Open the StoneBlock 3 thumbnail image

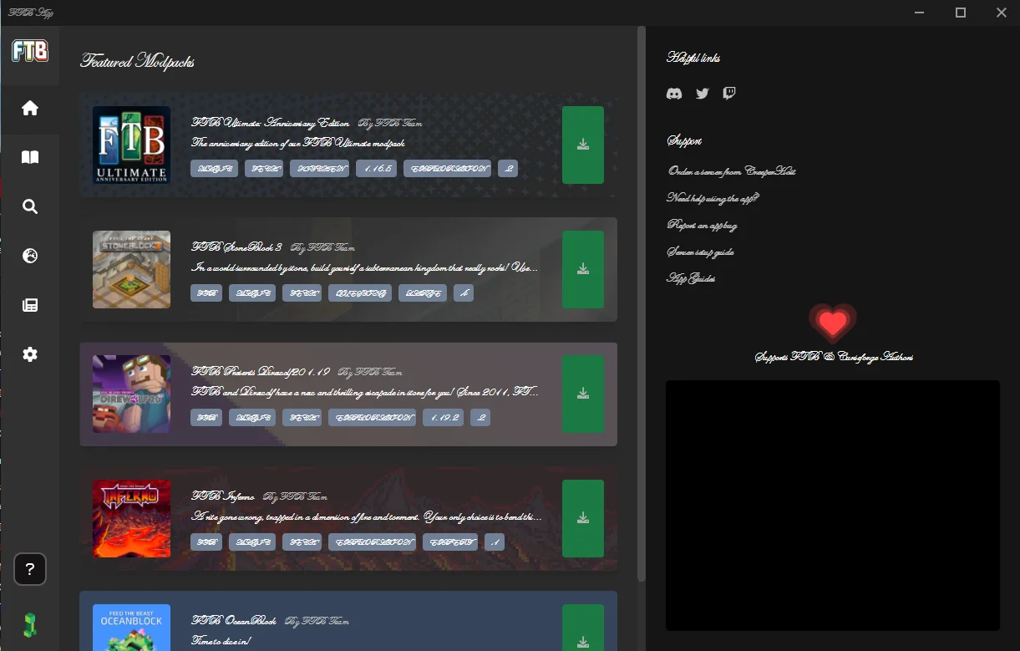pyautogui.click(x=131, y=269)
